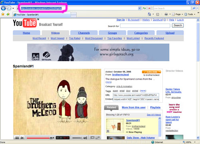Open the search provider options dropdown
The width and height of the screenshot is (200, 144).
(198, 8)
